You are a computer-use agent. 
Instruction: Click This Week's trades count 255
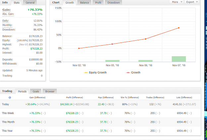[152, 113]
